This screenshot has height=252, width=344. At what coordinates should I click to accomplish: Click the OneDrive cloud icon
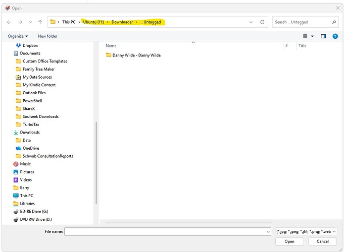click(x=18, y=148)
